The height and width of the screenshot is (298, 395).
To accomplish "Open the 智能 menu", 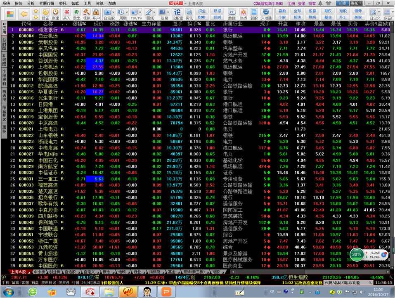I will pos(75,3).
